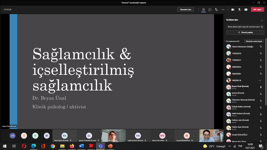Open Task View on the taskbar
This screenshot has height=150, width=267.
coord(14,146)
